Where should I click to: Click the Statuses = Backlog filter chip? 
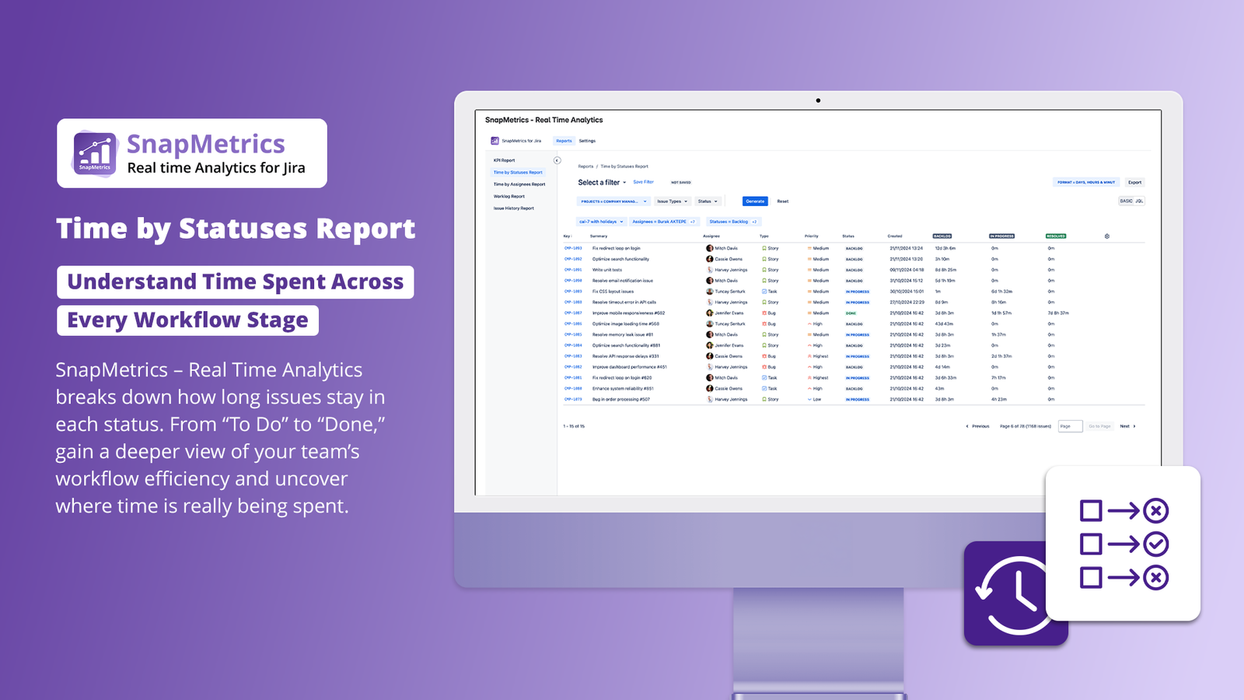[732, 222]
